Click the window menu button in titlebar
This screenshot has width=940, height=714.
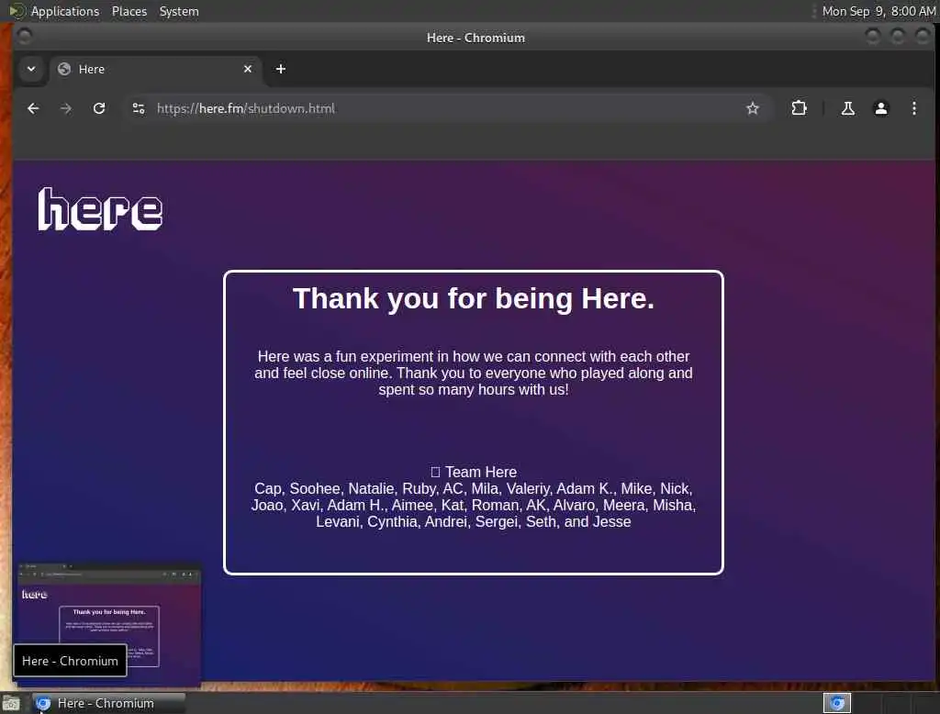click(x=25, y=38)
